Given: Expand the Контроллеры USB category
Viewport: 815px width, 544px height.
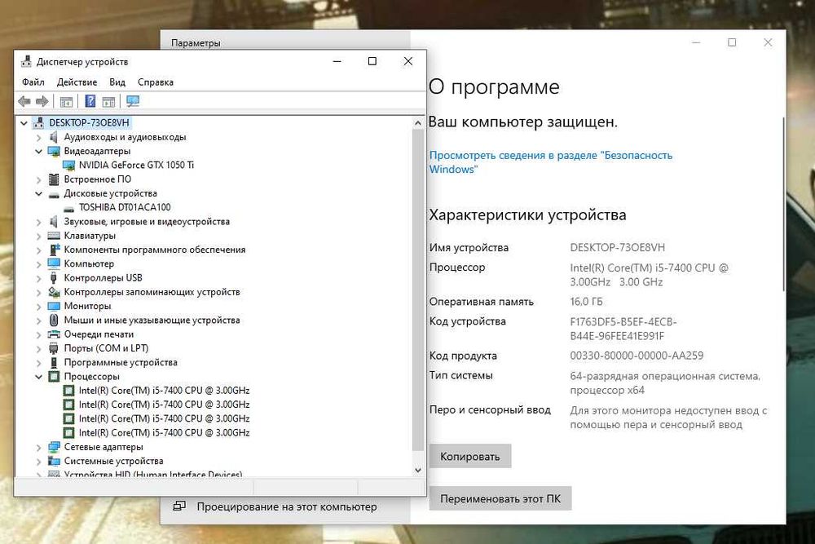Looking at the screenshot, I should click(x=39, y=278).
